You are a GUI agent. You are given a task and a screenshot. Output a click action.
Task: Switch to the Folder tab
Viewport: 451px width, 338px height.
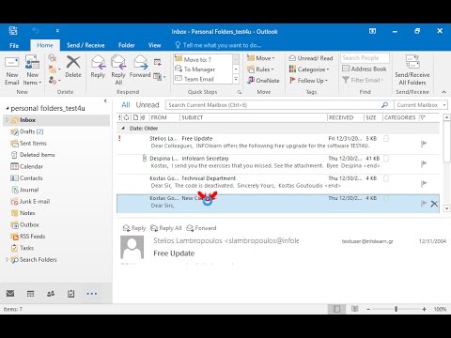coord(127,45)
